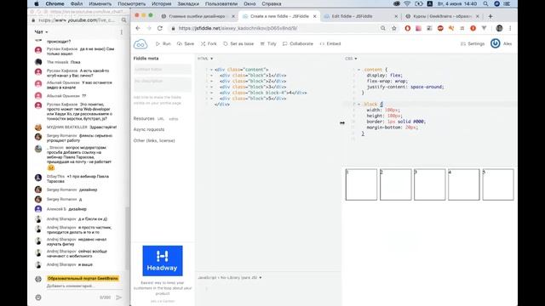The image size is (545, 306).
Task: Click the user avatar power icon
Action: pos(496,43)
